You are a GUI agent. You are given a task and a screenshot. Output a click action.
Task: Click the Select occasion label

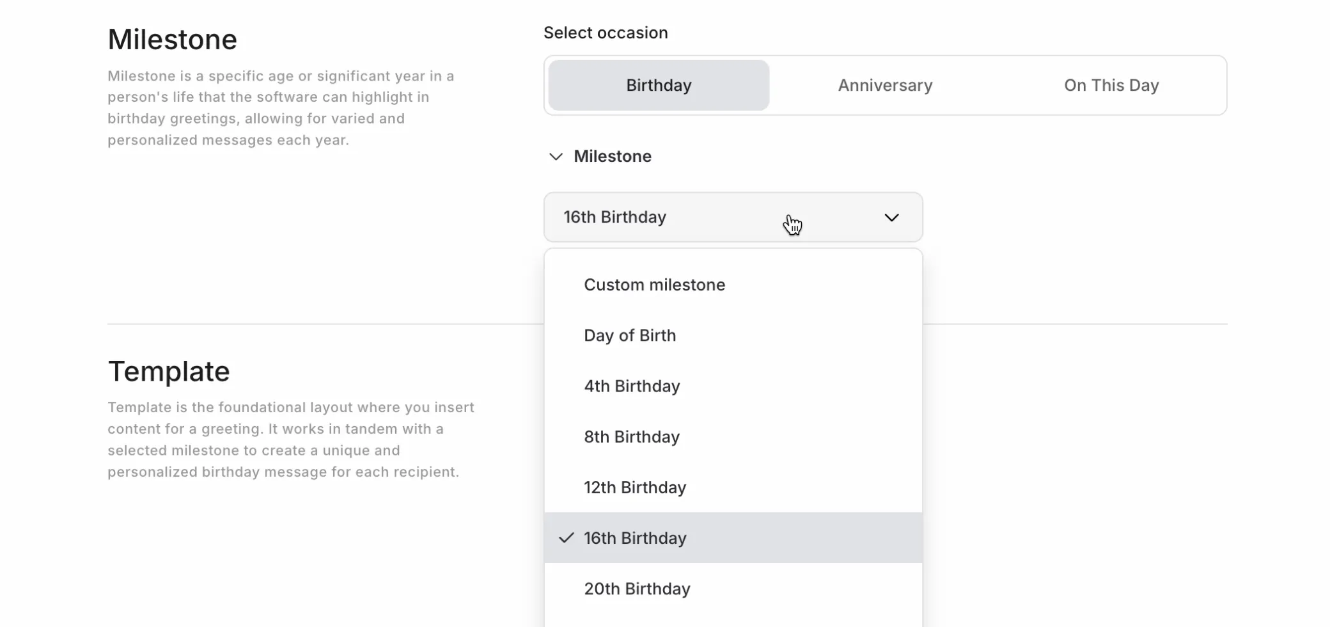pyautogui.click(x=606, y=33)
